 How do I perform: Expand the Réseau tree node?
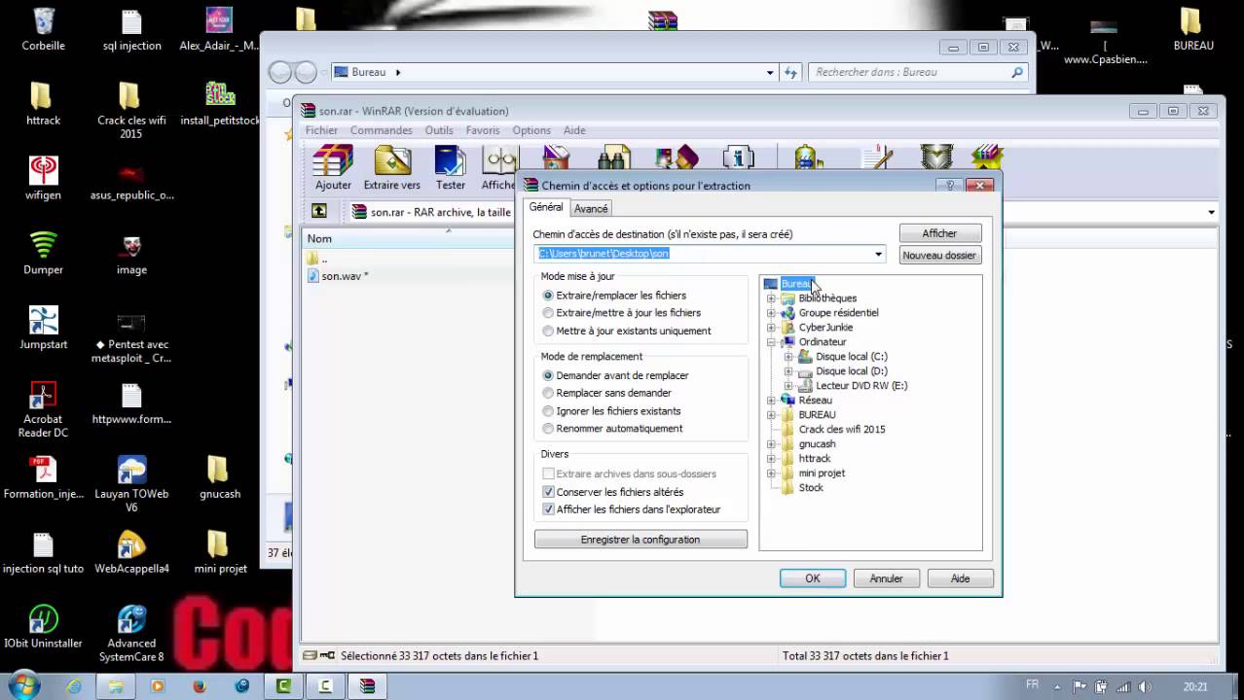[x=771, y=401]
